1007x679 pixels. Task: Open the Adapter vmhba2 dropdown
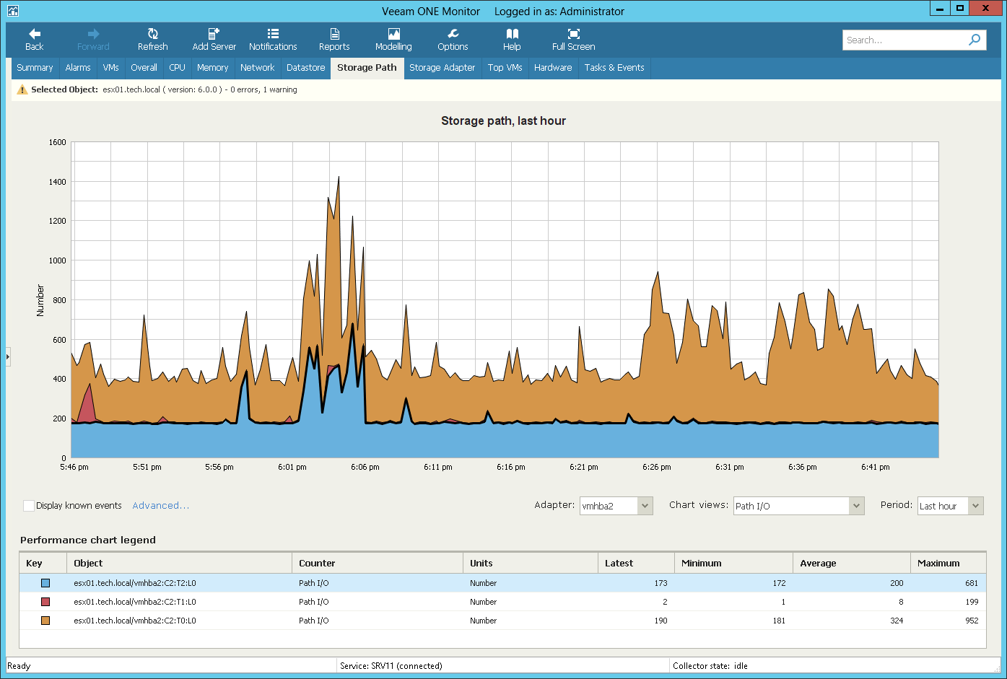coord(616,506)
